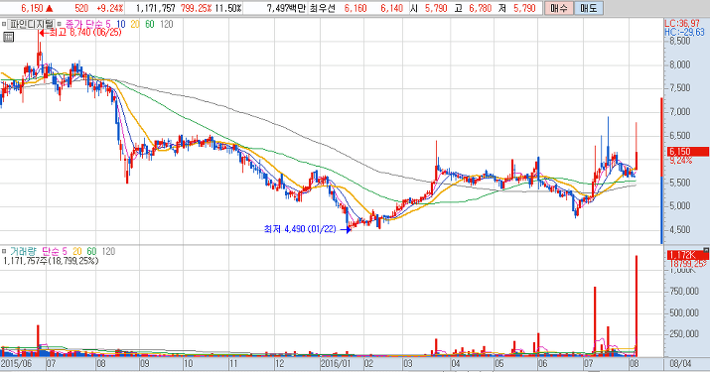
Task: Toggle the small square before 종가 단순
Action: [60, 24]
